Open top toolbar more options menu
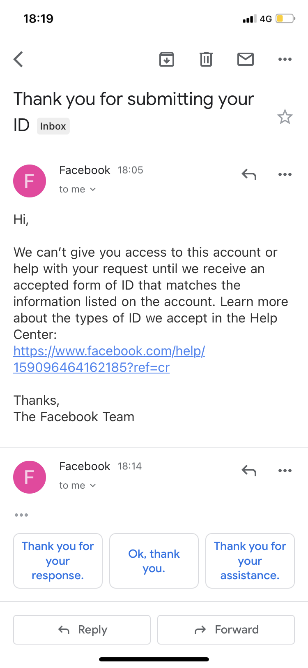 click(x=285, y=59)
